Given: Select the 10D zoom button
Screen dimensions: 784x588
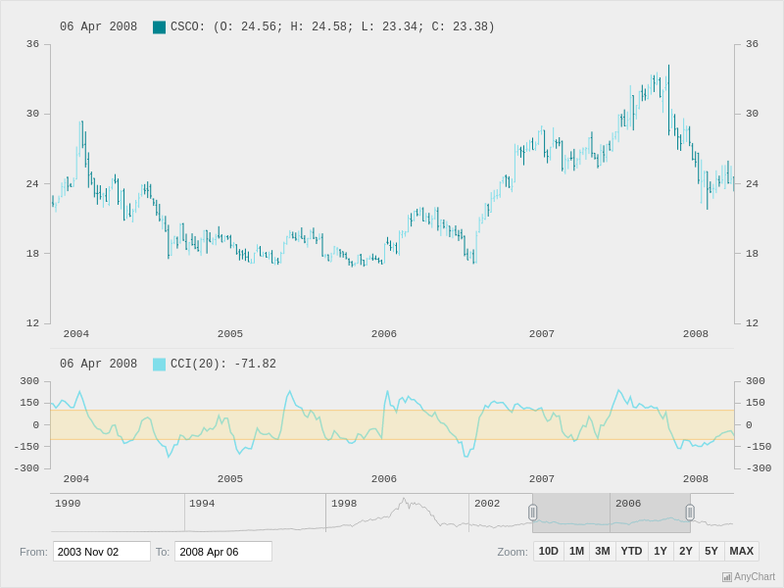Looking at the screenshot, I should [x=549, y=551].
